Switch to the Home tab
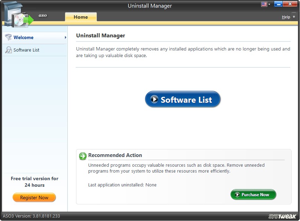 [81, 17]
